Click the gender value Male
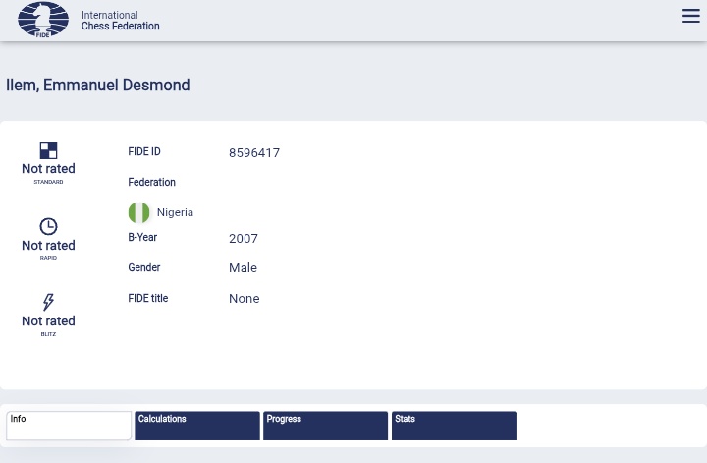Viewport: 707px width, 463px height. (x=244, y=268)
